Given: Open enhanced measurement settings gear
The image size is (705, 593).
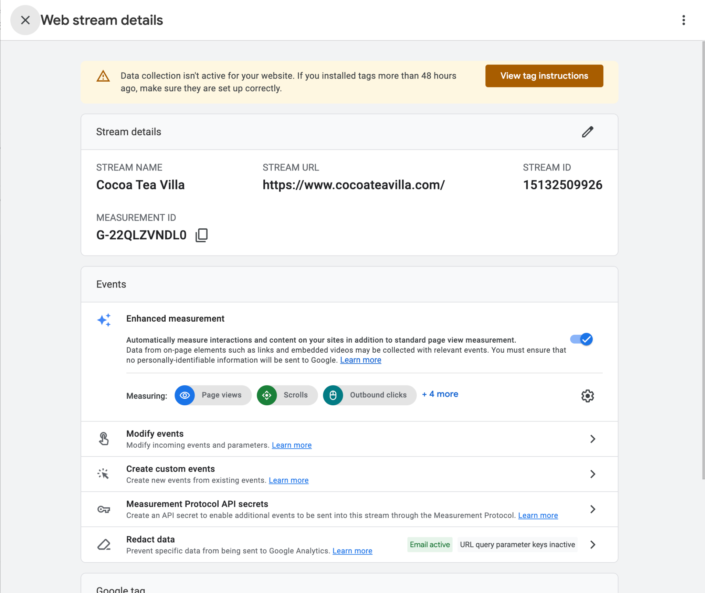Looking at the screenshot, I should coord(588,396).
